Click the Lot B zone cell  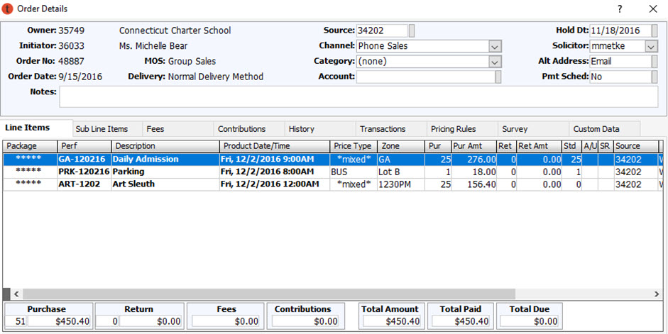tap(401, 172)
